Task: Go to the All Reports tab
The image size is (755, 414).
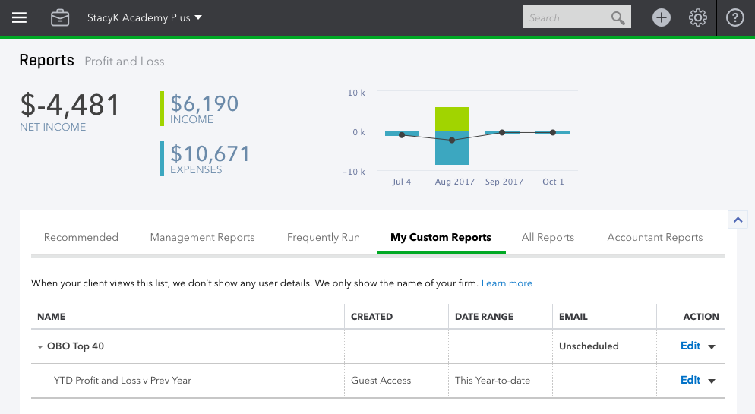Action: pos(548,237)
